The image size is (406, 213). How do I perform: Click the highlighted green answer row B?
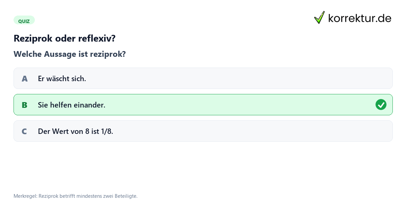[x=203, y=105]
